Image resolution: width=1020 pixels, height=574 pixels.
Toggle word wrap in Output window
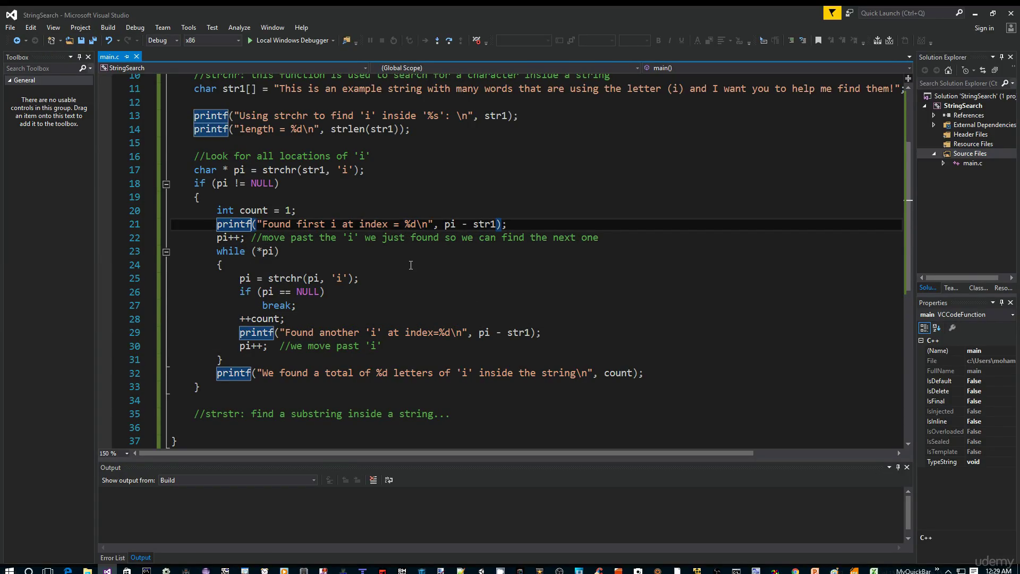click(x=389, y=480)
